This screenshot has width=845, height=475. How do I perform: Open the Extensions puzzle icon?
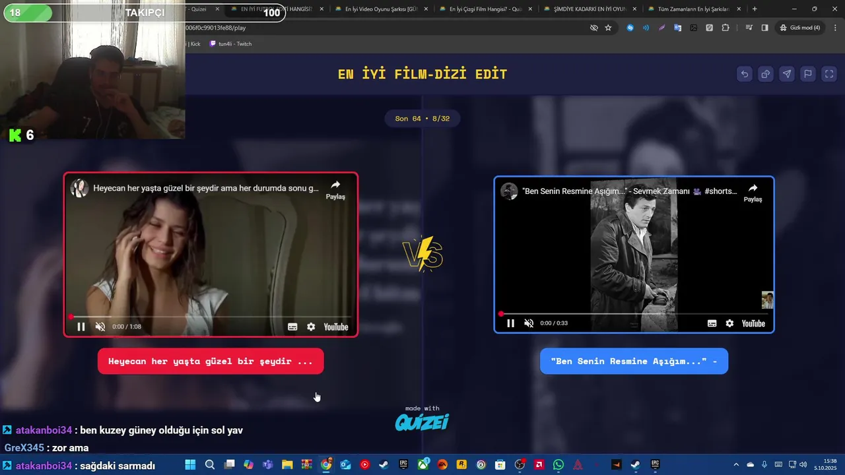[x=726, y=28]
